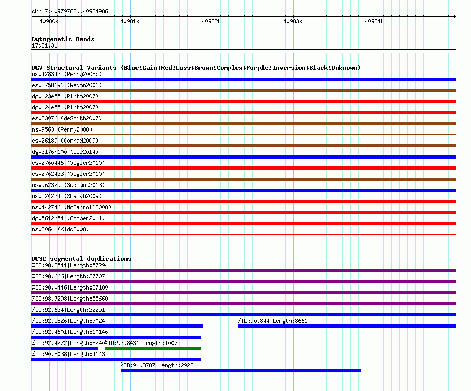
Task: Click the nsv428342 (Perry2008b) variant label
Action: [67, 74]
